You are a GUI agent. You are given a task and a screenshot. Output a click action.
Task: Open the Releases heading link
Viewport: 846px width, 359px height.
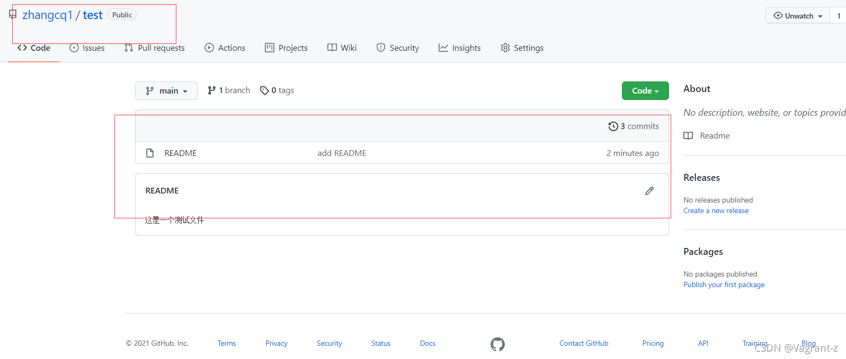click(701, 178)
